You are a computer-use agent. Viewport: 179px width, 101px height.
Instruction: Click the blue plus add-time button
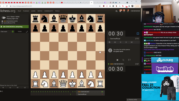pos(138,34)
